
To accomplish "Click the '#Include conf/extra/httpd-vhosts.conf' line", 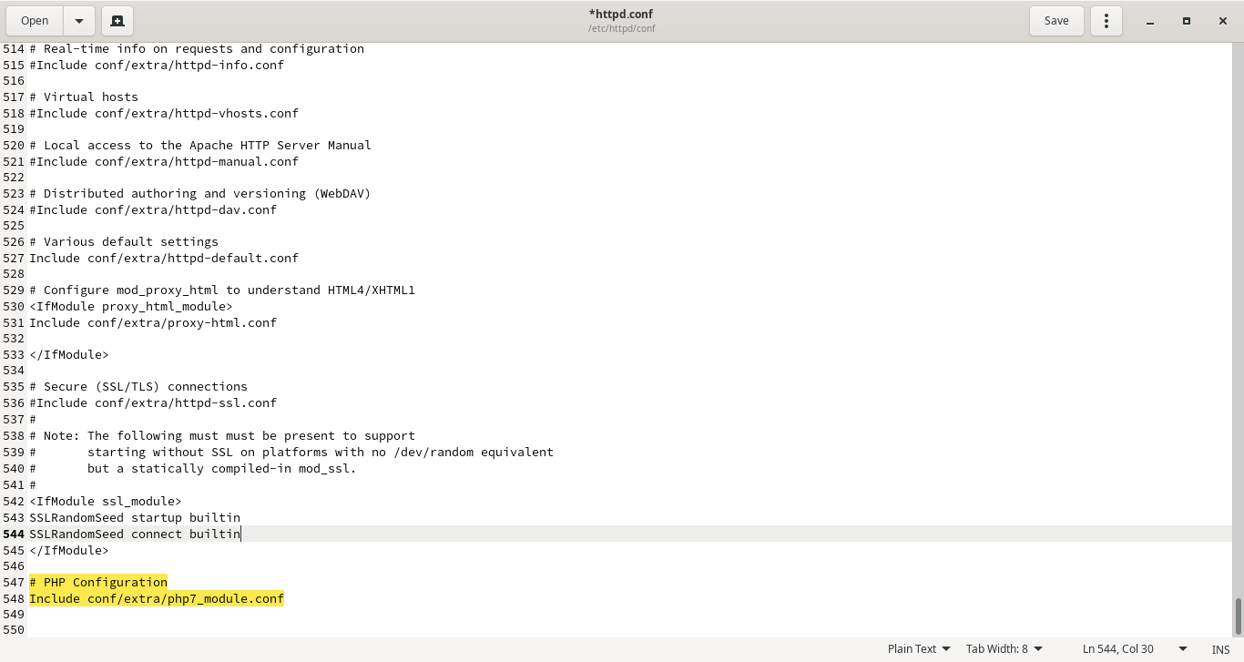I will (164, 114).
